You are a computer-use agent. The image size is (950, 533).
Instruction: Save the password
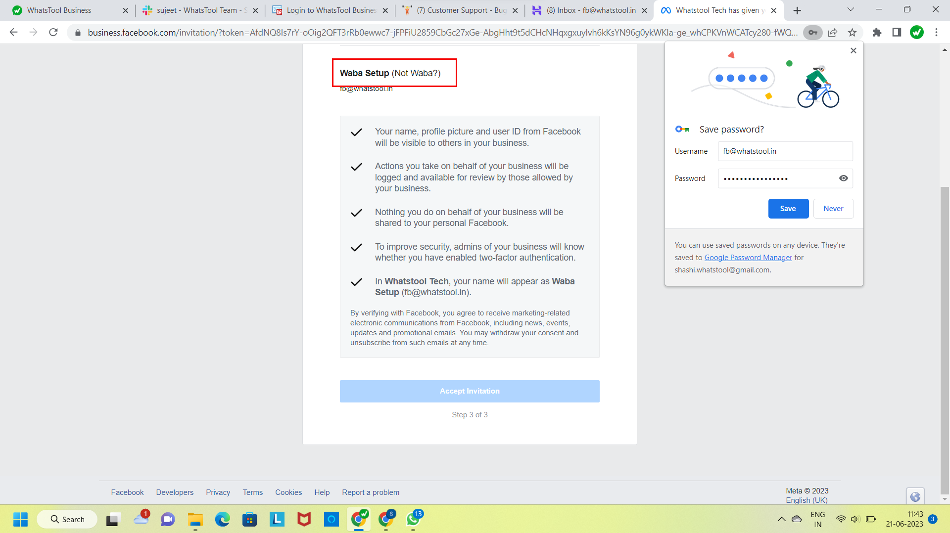788,209
